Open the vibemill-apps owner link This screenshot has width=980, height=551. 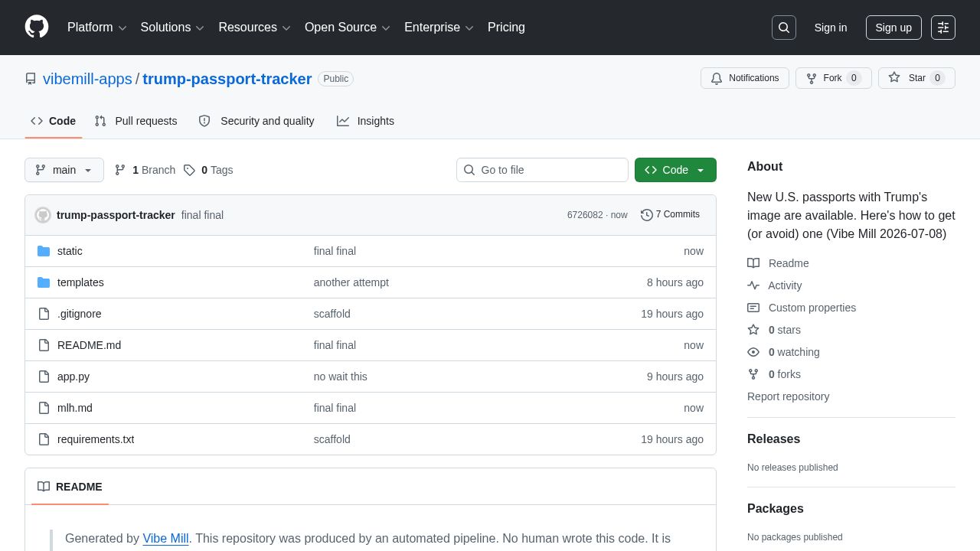coord(87,79)
